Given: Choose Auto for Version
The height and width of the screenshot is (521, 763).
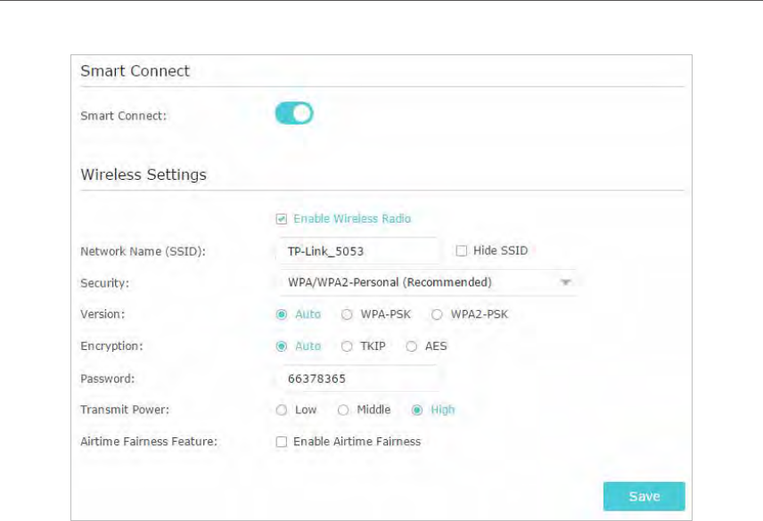Looking at the screenshot, I should [x=282, y=314].
